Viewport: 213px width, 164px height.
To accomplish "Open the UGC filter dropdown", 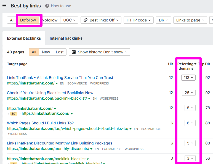I will tap(69, 20).
